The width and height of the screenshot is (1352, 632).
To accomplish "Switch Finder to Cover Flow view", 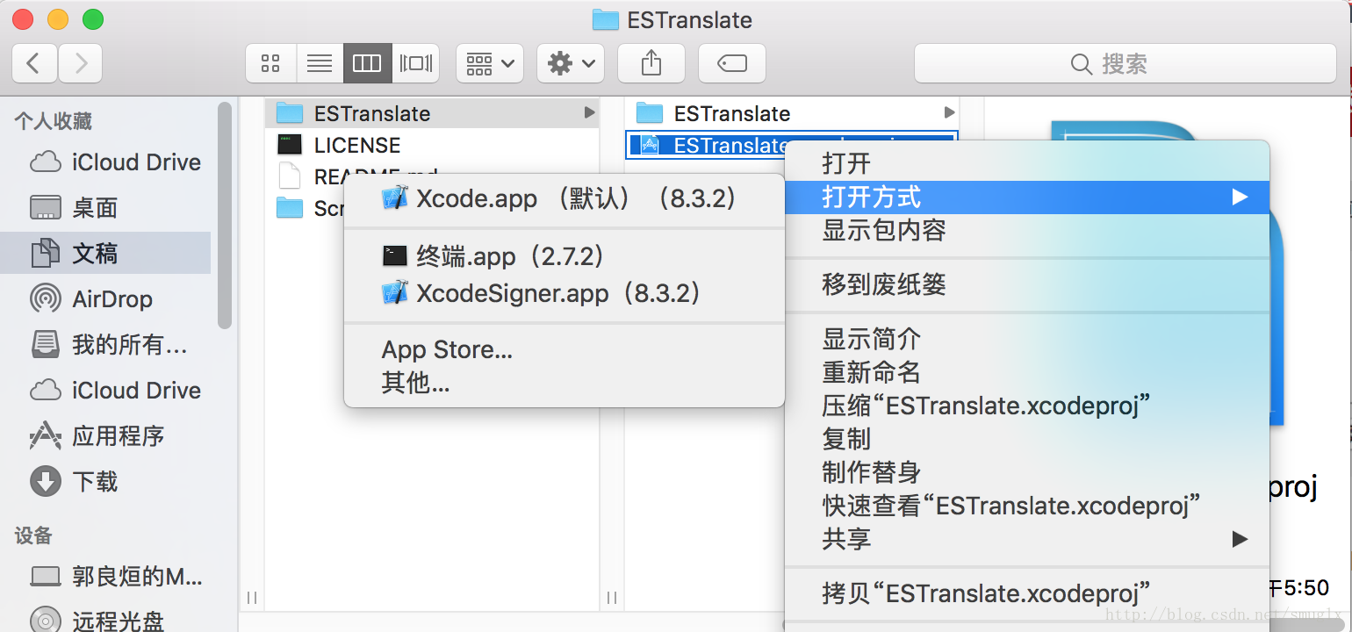I will [415, 63].
